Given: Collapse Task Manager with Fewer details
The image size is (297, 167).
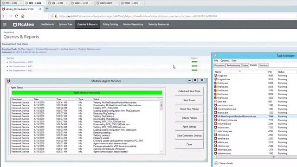Looking at the screenshot, I should (x=224, y=163).
